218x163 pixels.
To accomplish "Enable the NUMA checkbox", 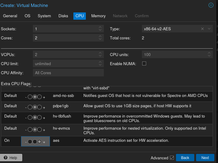I will (144, 64).
